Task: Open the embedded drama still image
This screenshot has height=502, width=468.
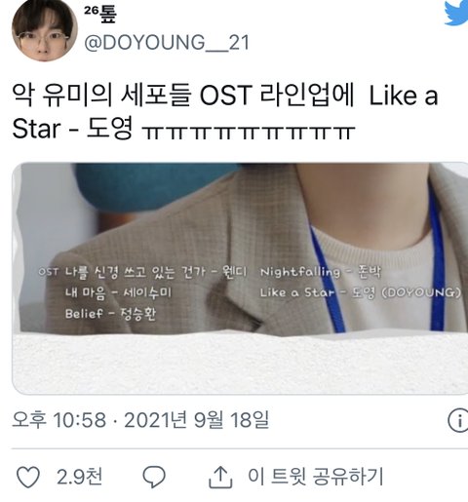Action: 240,279
